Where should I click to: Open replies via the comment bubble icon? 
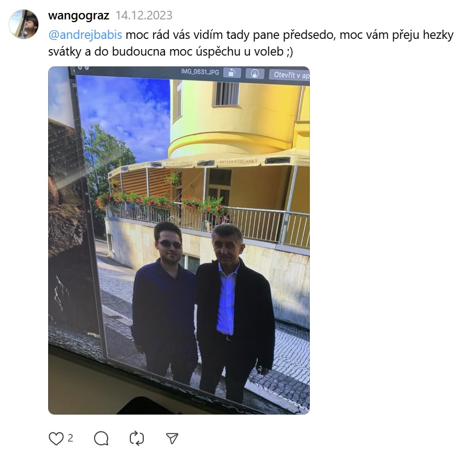(101, 438)
